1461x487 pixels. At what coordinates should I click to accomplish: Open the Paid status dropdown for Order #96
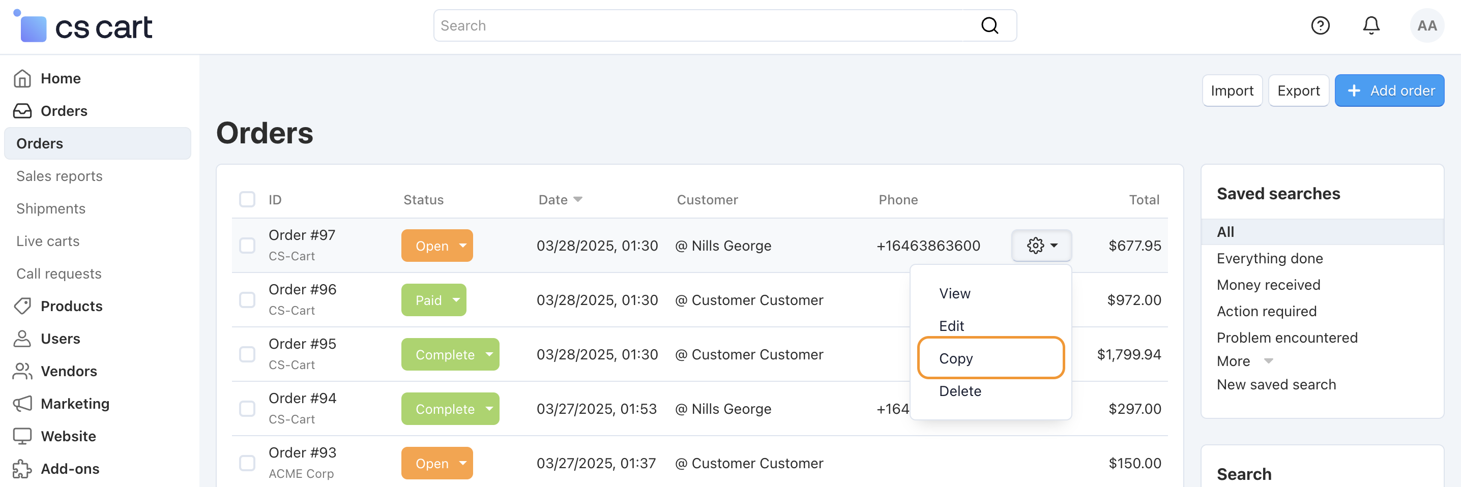[433, 300]
